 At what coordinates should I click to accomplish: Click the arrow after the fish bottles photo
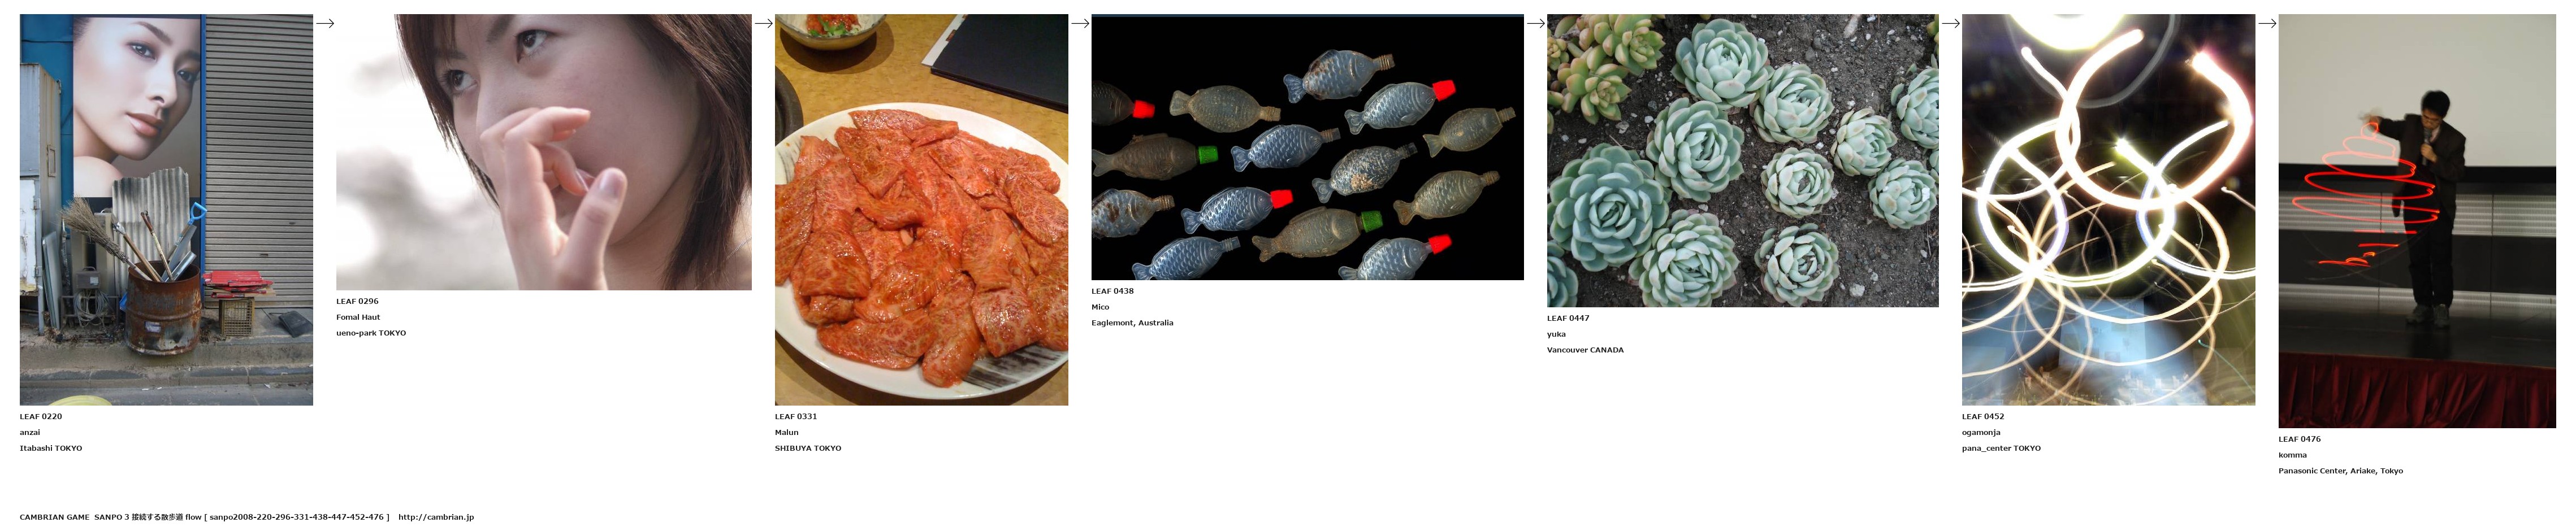1536,23
